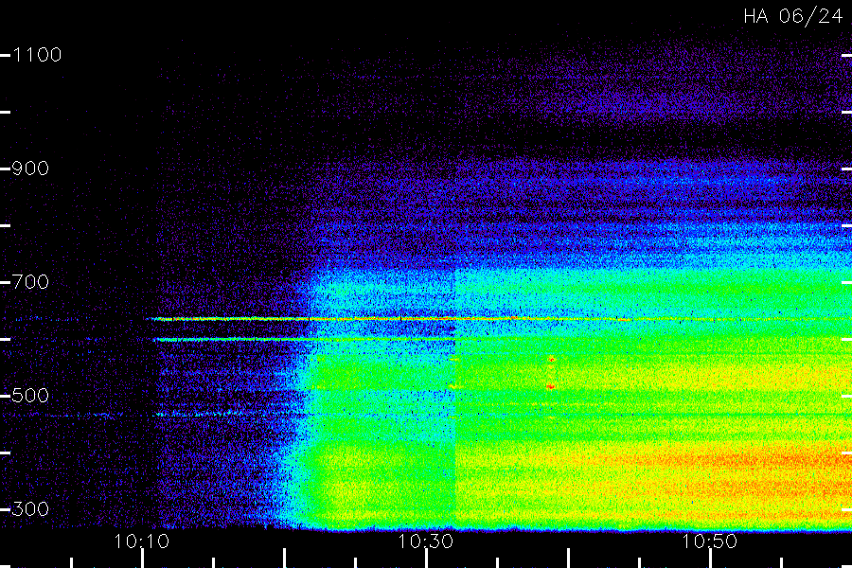Click the HA 06/24 station date label
852x568 pixels.
tap(792, 16)
